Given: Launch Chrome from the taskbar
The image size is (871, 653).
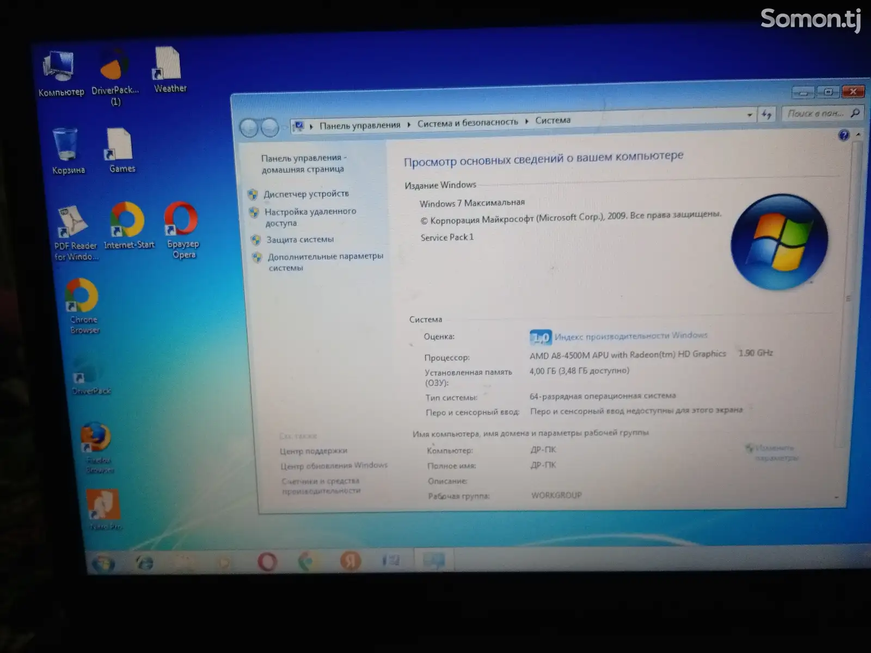Looking at the screenshot, I should coord(308,561).
